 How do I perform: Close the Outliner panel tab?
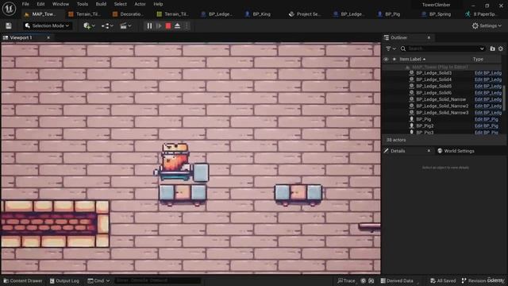click(429, 37)
